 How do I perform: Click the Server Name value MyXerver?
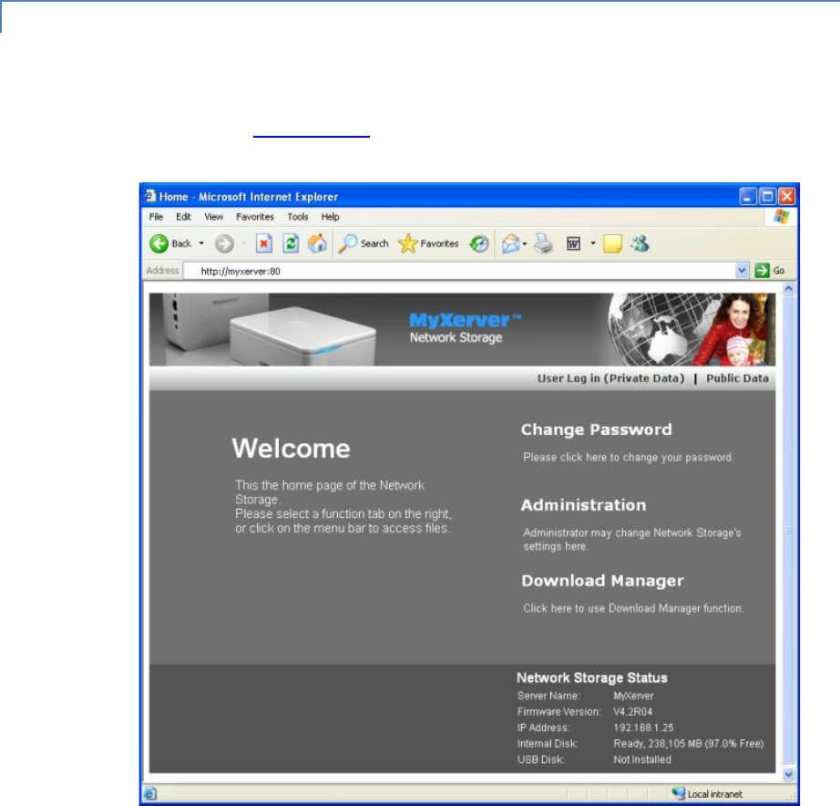pyautogui.click(x=633, y=696)
